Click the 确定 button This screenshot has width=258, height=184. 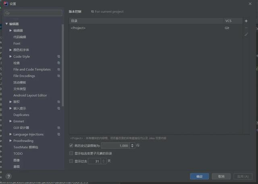coord(200,176)
